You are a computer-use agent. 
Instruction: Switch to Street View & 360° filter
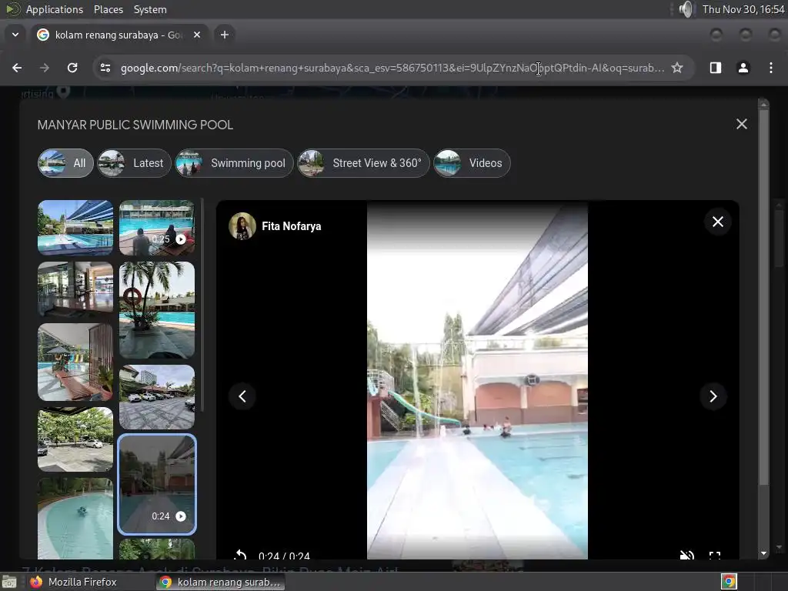click(x=363, y=163)
